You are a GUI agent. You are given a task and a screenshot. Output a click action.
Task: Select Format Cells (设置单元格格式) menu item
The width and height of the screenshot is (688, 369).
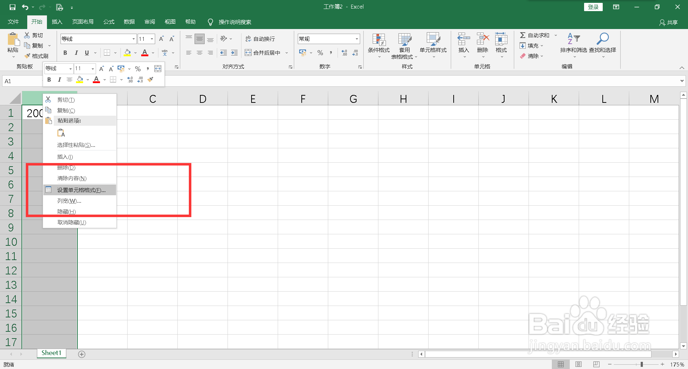click(x=80, y=190)
